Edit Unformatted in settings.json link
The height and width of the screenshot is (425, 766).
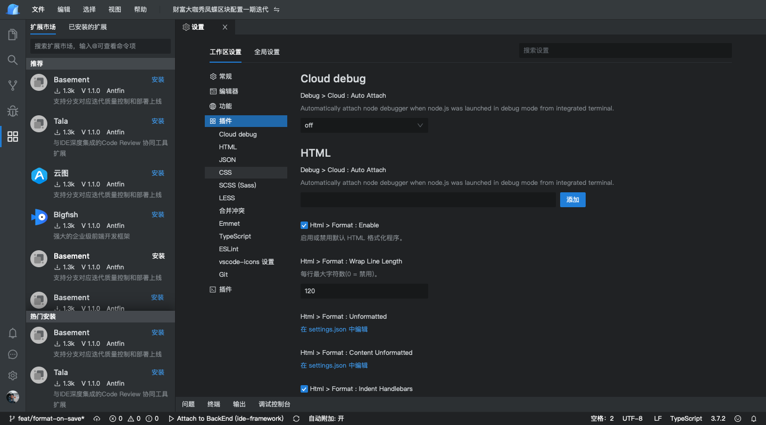(334, 329)
